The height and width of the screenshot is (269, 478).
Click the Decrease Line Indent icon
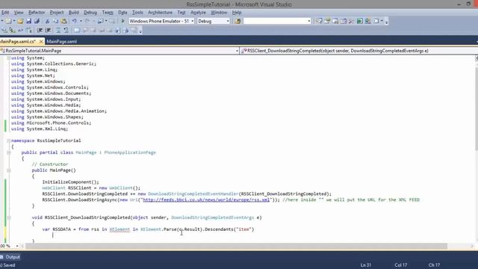(40, 30)
